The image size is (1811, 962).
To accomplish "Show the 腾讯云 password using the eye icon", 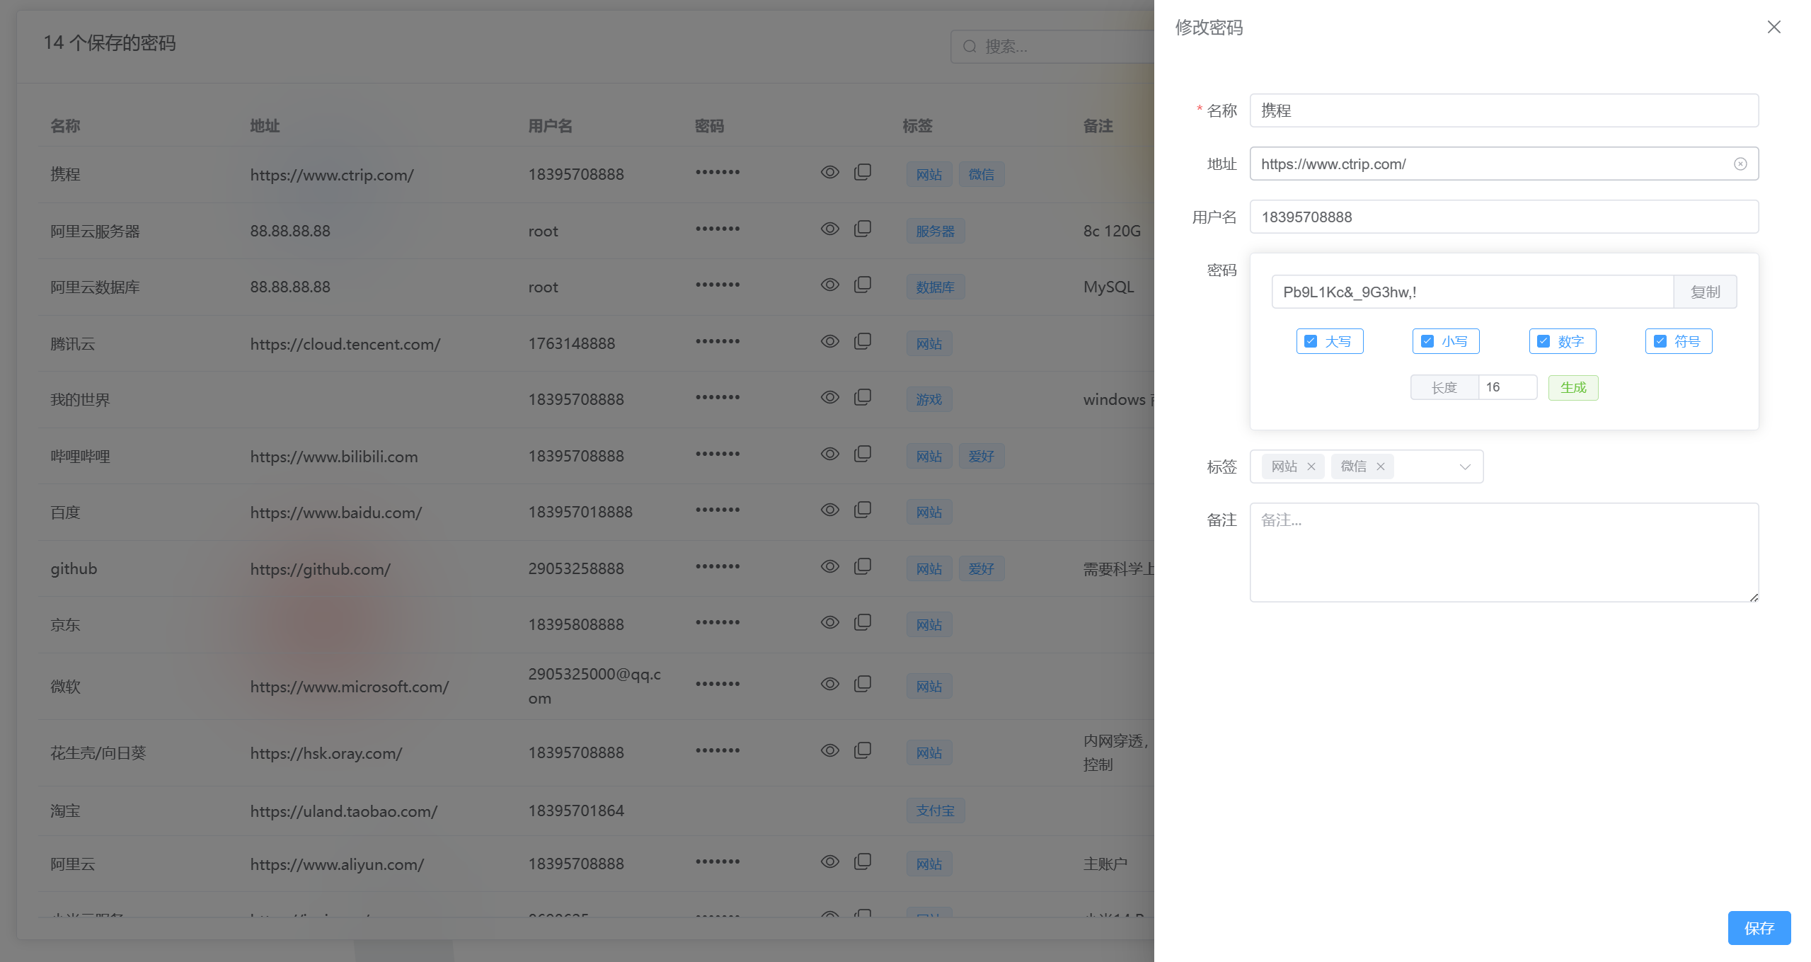I will pyautogui.click(x=829, y=341).
